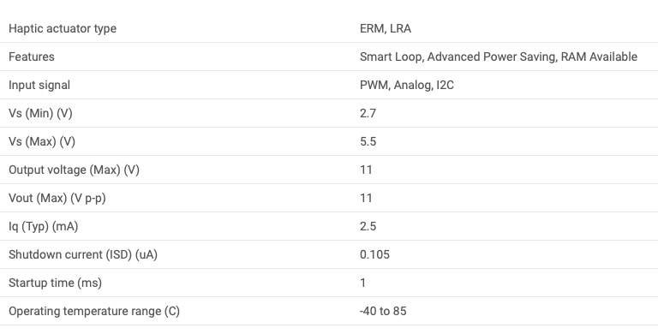Click the Haptic actuator type label
Screen dimensions: 658x334
point(63,28)
